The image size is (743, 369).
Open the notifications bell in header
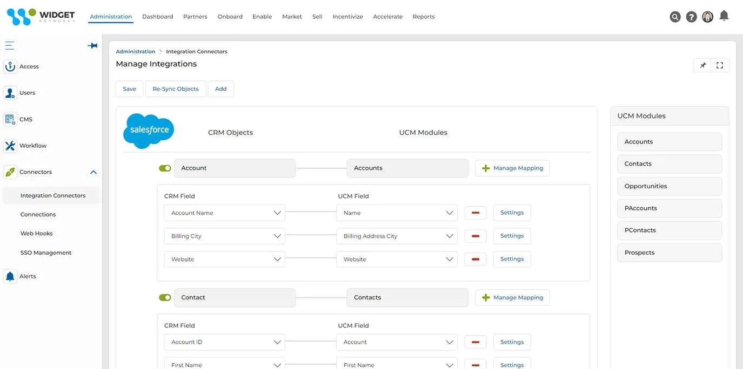pyautogui.click(x=724, y=16)
